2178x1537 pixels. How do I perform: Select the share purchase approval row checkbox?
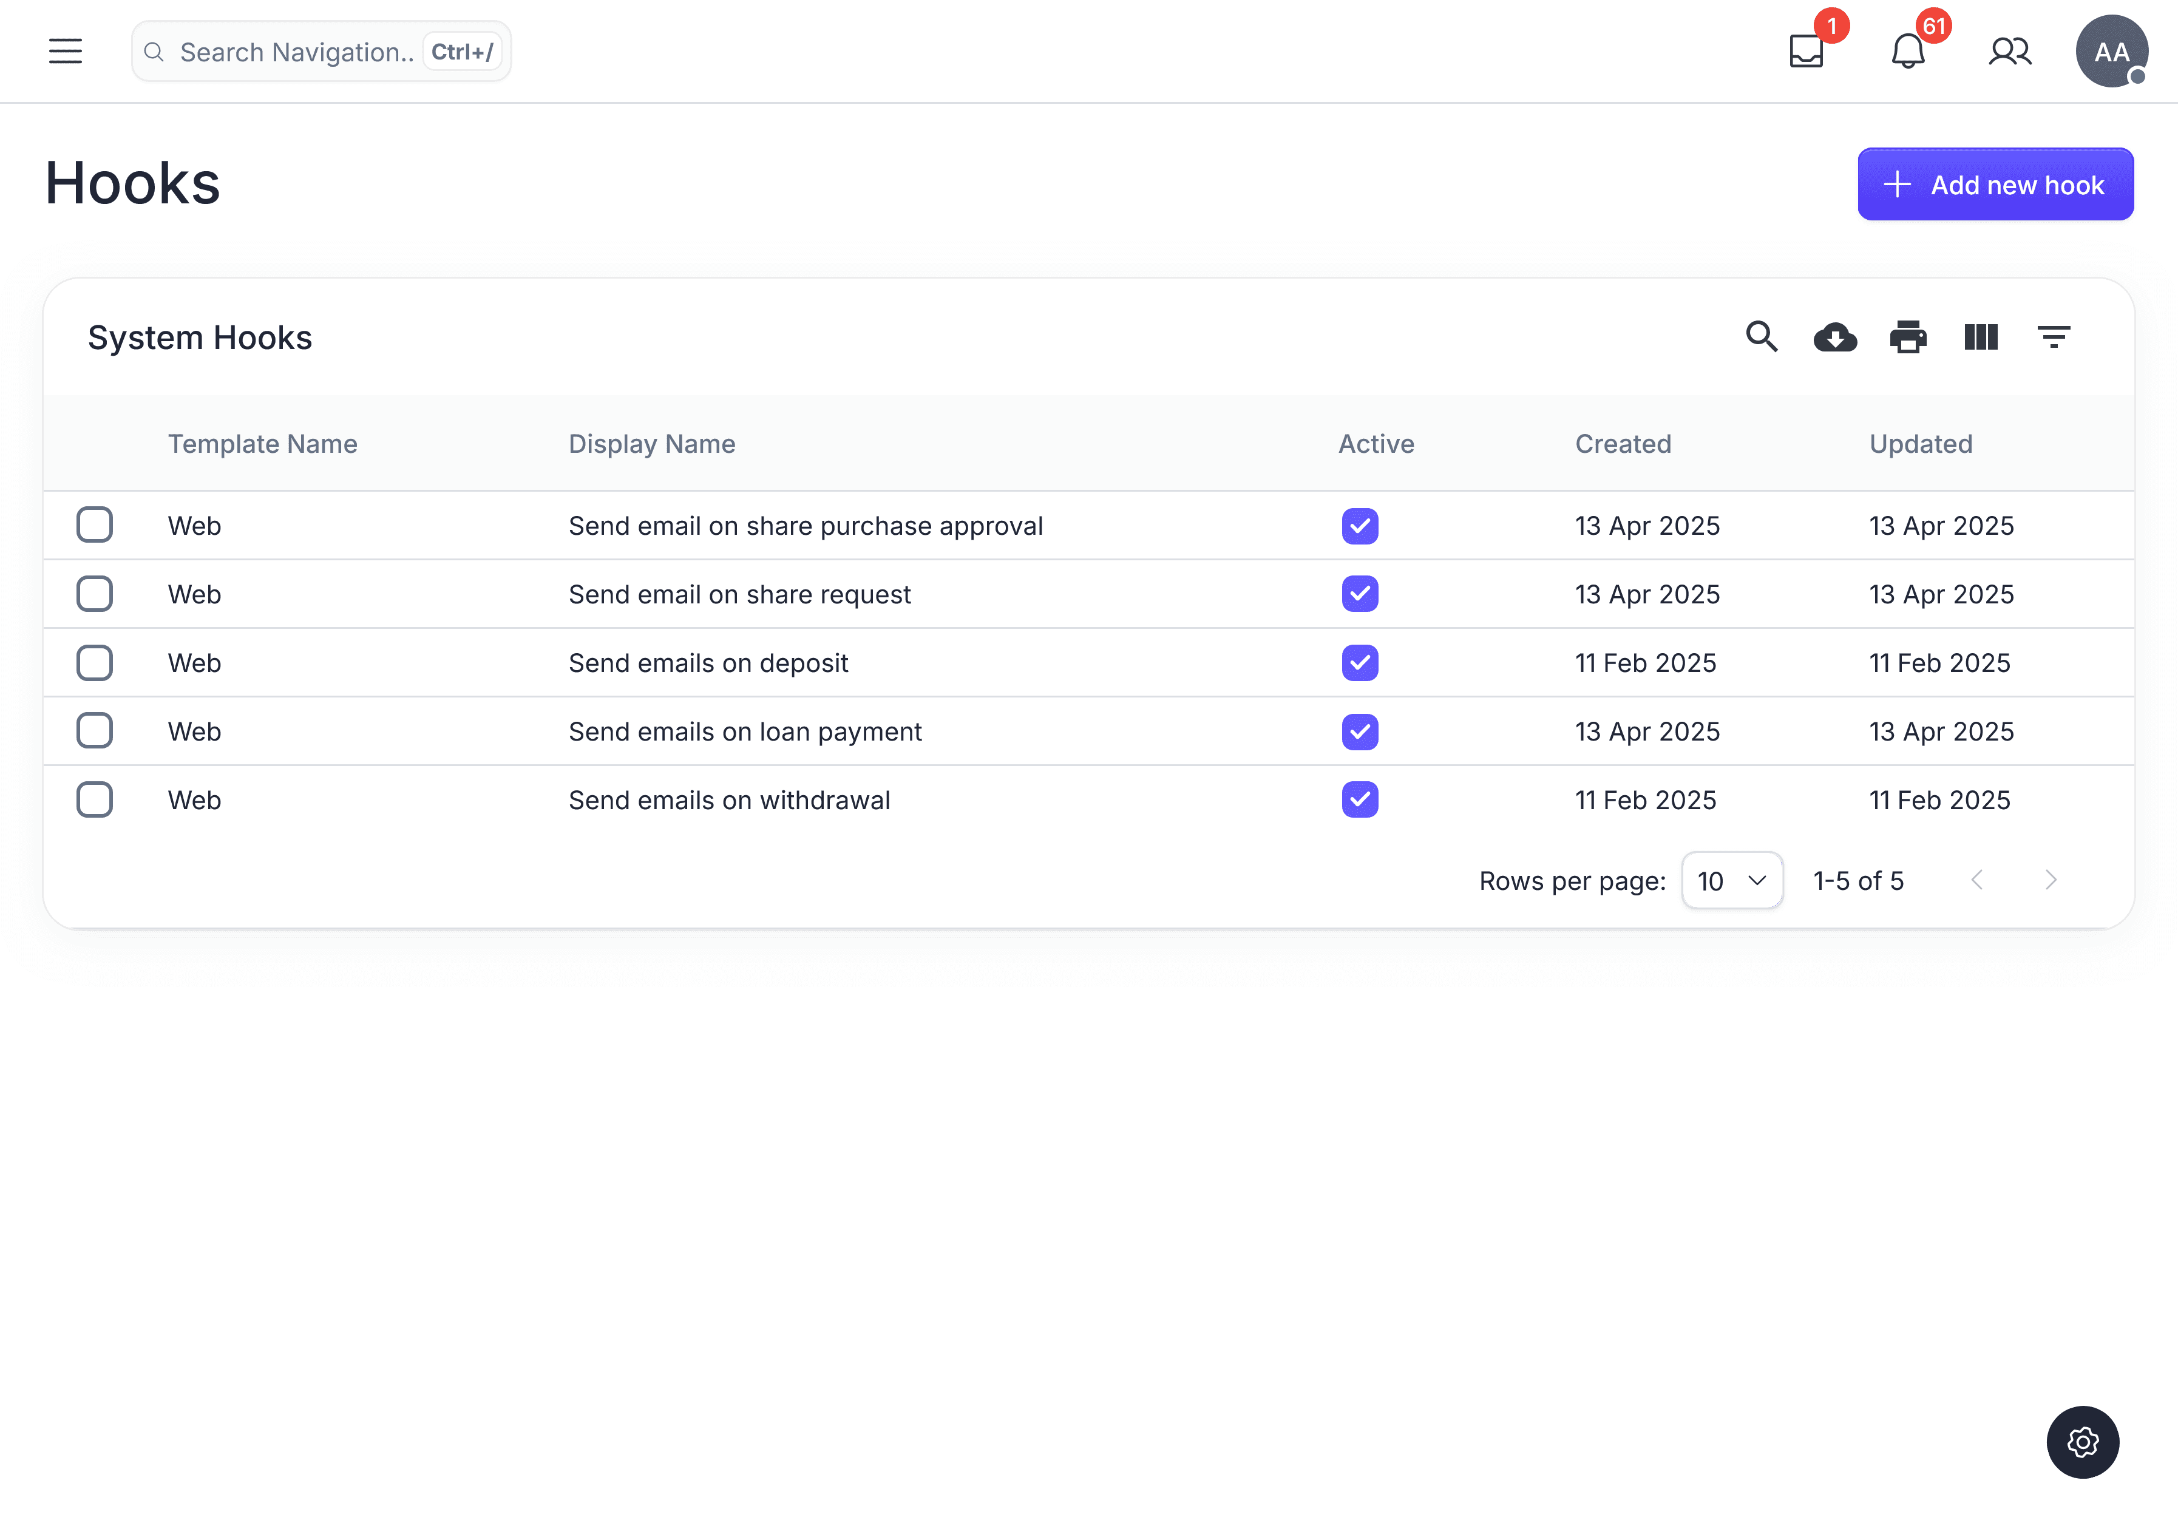pyautogui.click(x=95, y=524)
